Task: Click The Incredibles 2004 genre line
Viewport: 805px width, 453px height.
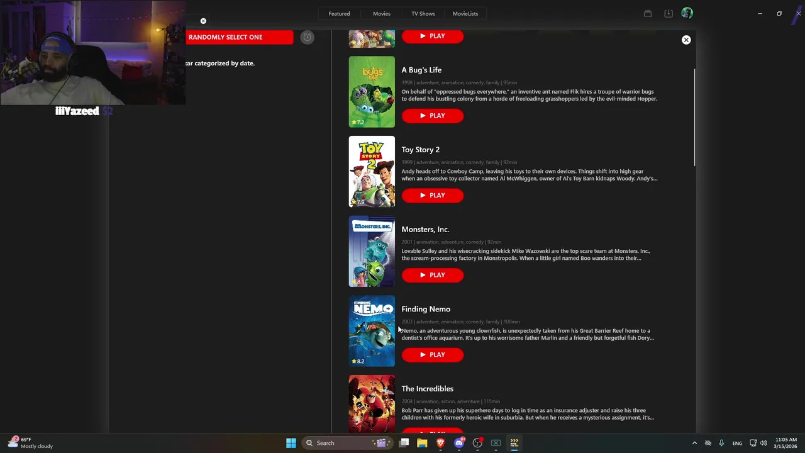Action: (450, 401)
